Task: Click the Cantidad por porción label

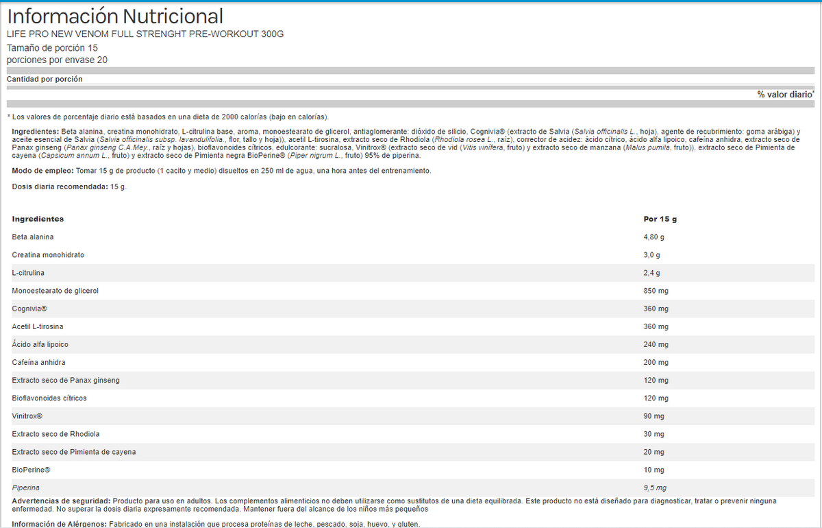Action: (x=45, y=79)
